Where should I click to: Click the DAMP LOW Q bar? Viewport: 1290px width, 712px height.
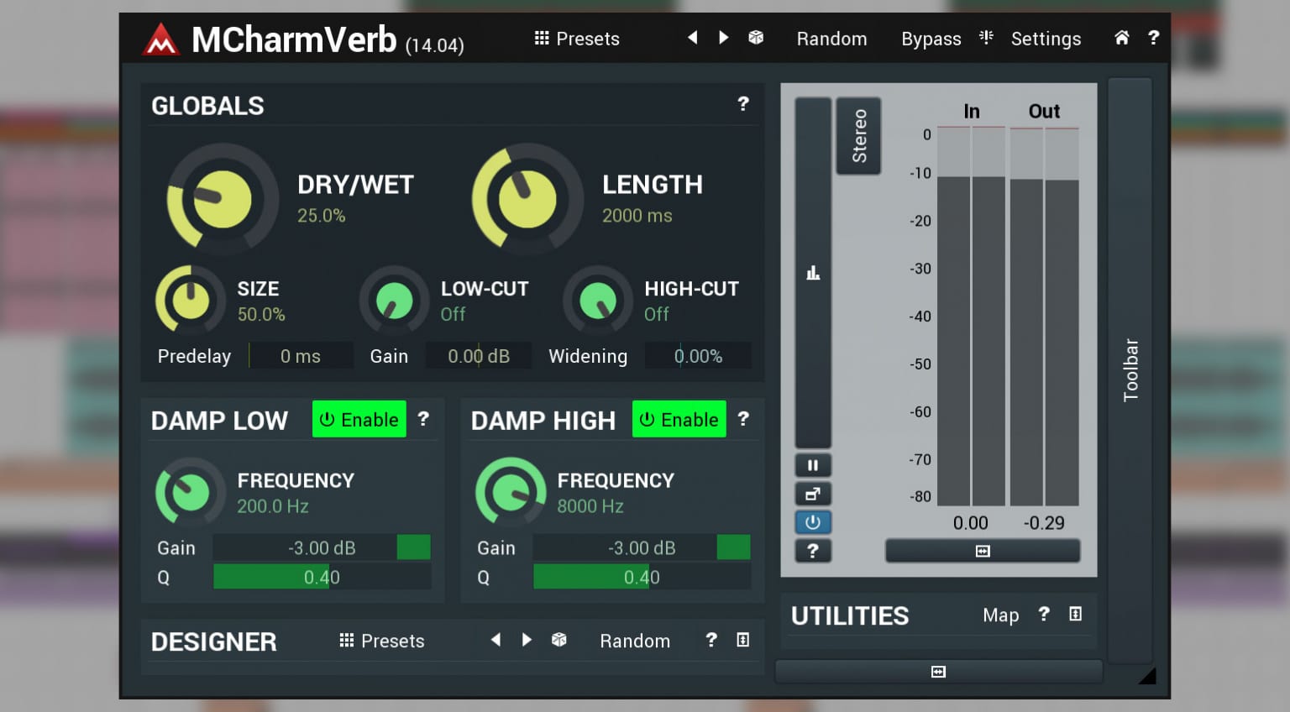(322, 577)
